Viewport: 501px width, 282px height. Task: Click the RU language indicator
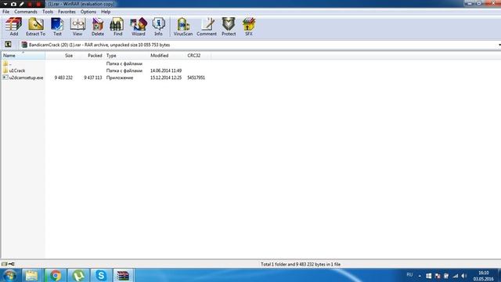click(x=409, y=275)
